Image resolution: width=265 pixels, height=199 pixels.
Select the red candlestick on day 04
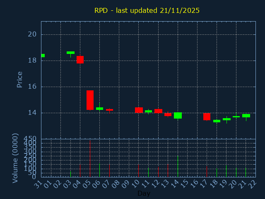80,60
